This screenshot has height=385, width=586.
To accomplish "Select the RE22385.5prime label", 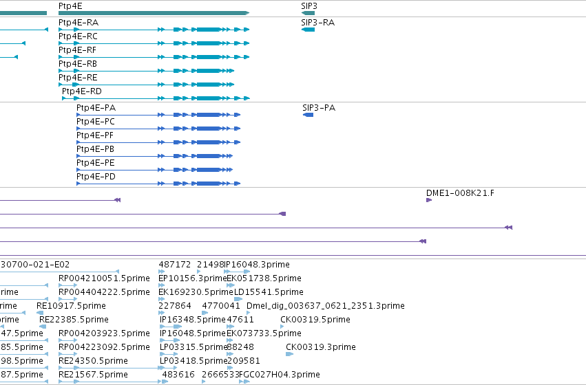I will 74,320.
